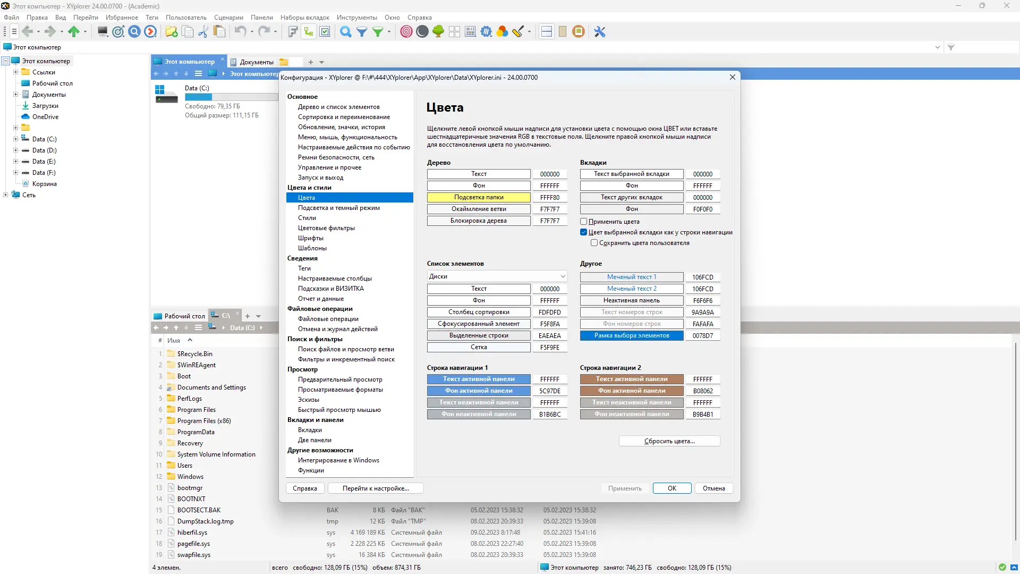Select Шрифты in the settings category list
This screenshot has width=1020, height=574.
(311, 238)
